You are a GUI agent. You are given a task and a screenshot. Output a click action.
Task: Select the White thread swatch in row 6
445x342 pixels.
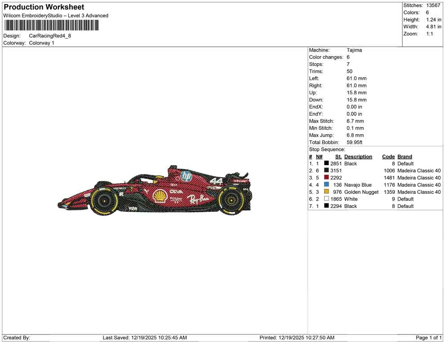point(326,199)
